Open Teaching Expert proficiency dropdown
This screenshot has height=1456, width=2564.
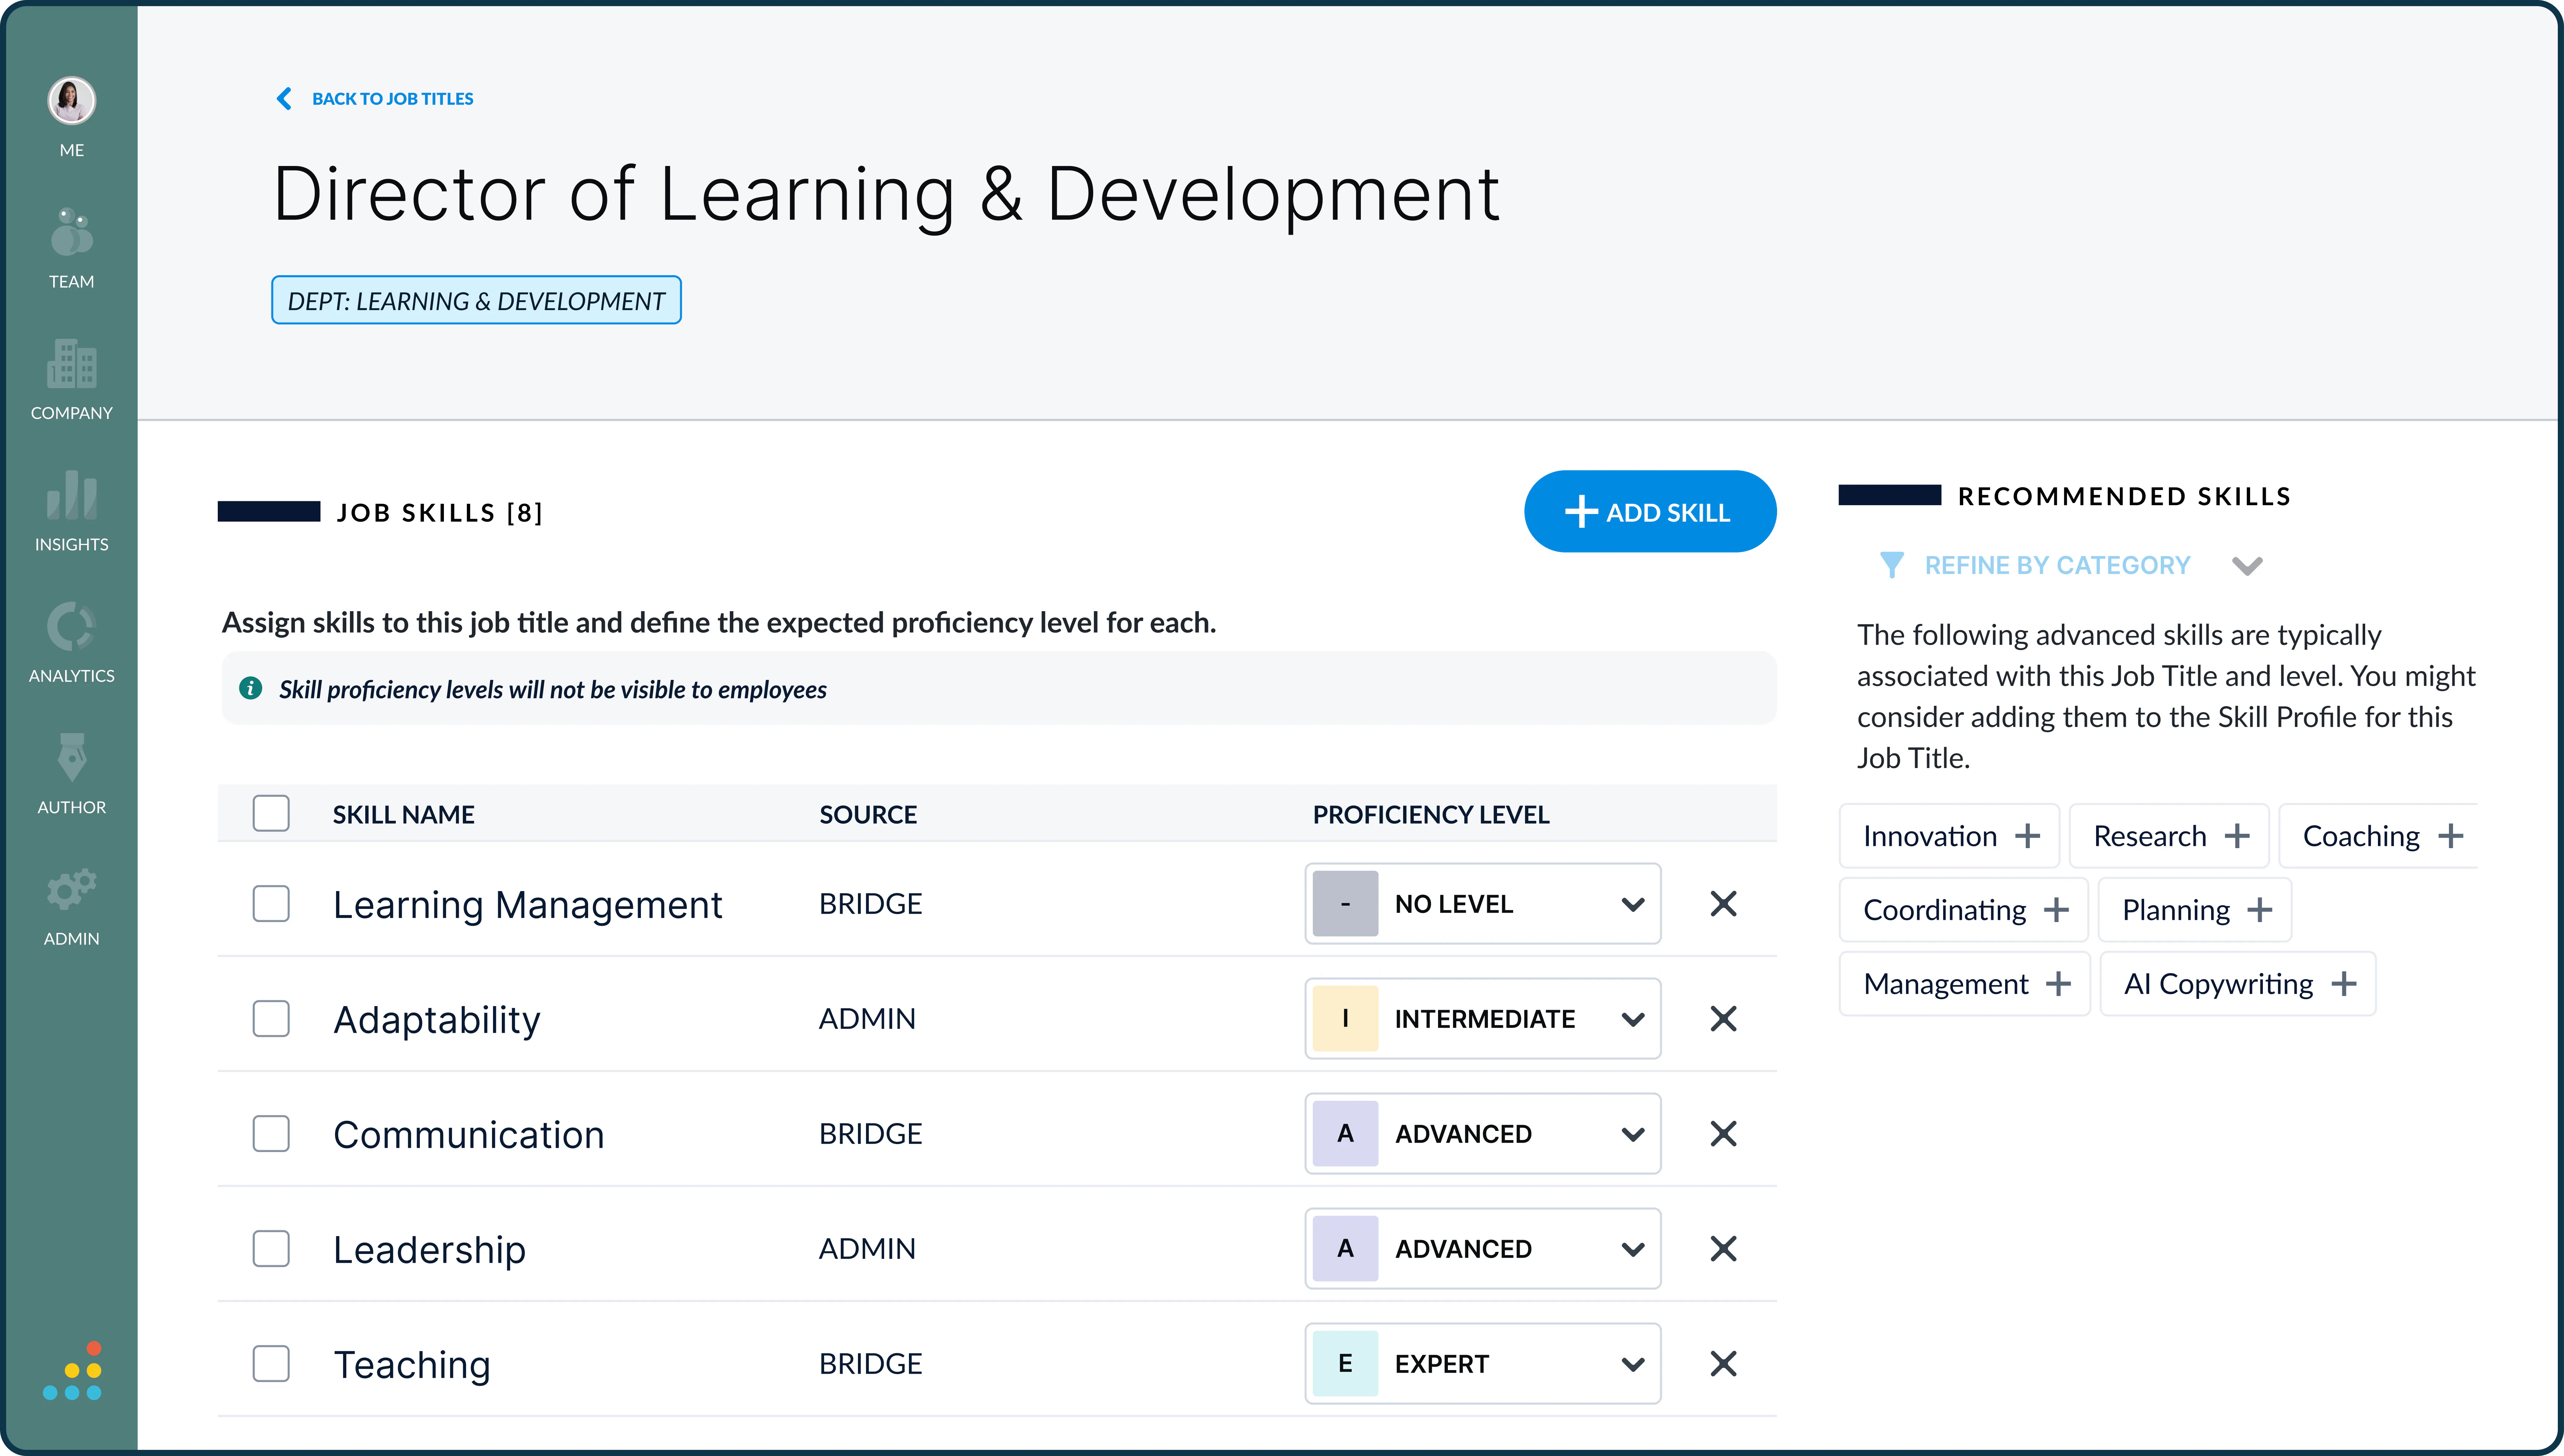(x=1482, y=1363)
